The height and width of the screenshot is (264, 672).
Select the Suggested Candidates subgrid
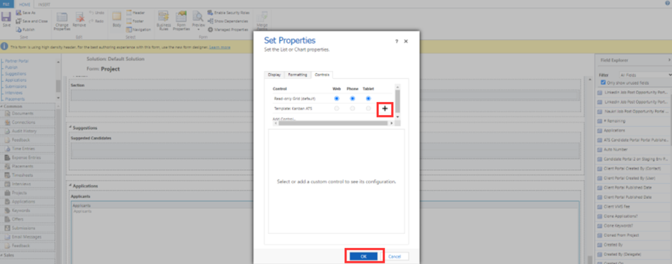325,151
